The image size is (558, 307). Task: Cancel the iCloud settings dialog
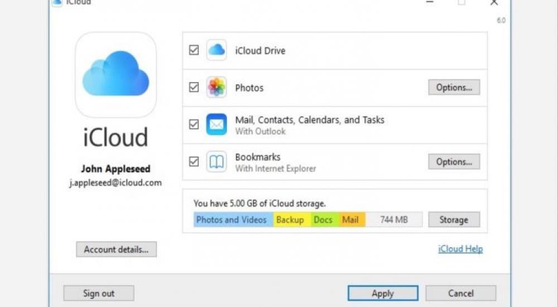coord(460,293)
